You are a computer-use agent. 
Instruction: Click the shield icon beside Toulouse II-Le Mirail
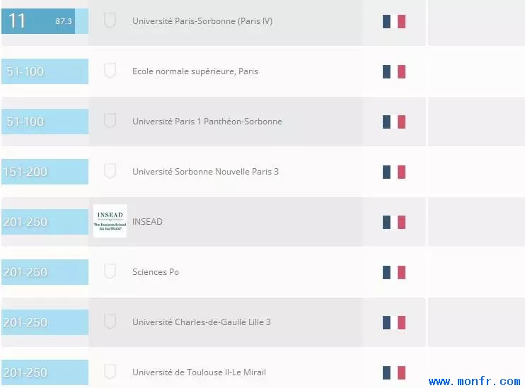tap(110, 372)
